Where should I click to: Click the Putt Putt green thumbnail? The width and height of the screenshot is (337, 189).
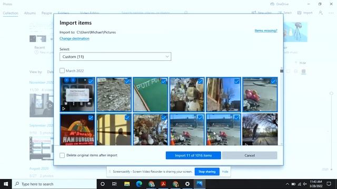point(151,94)
